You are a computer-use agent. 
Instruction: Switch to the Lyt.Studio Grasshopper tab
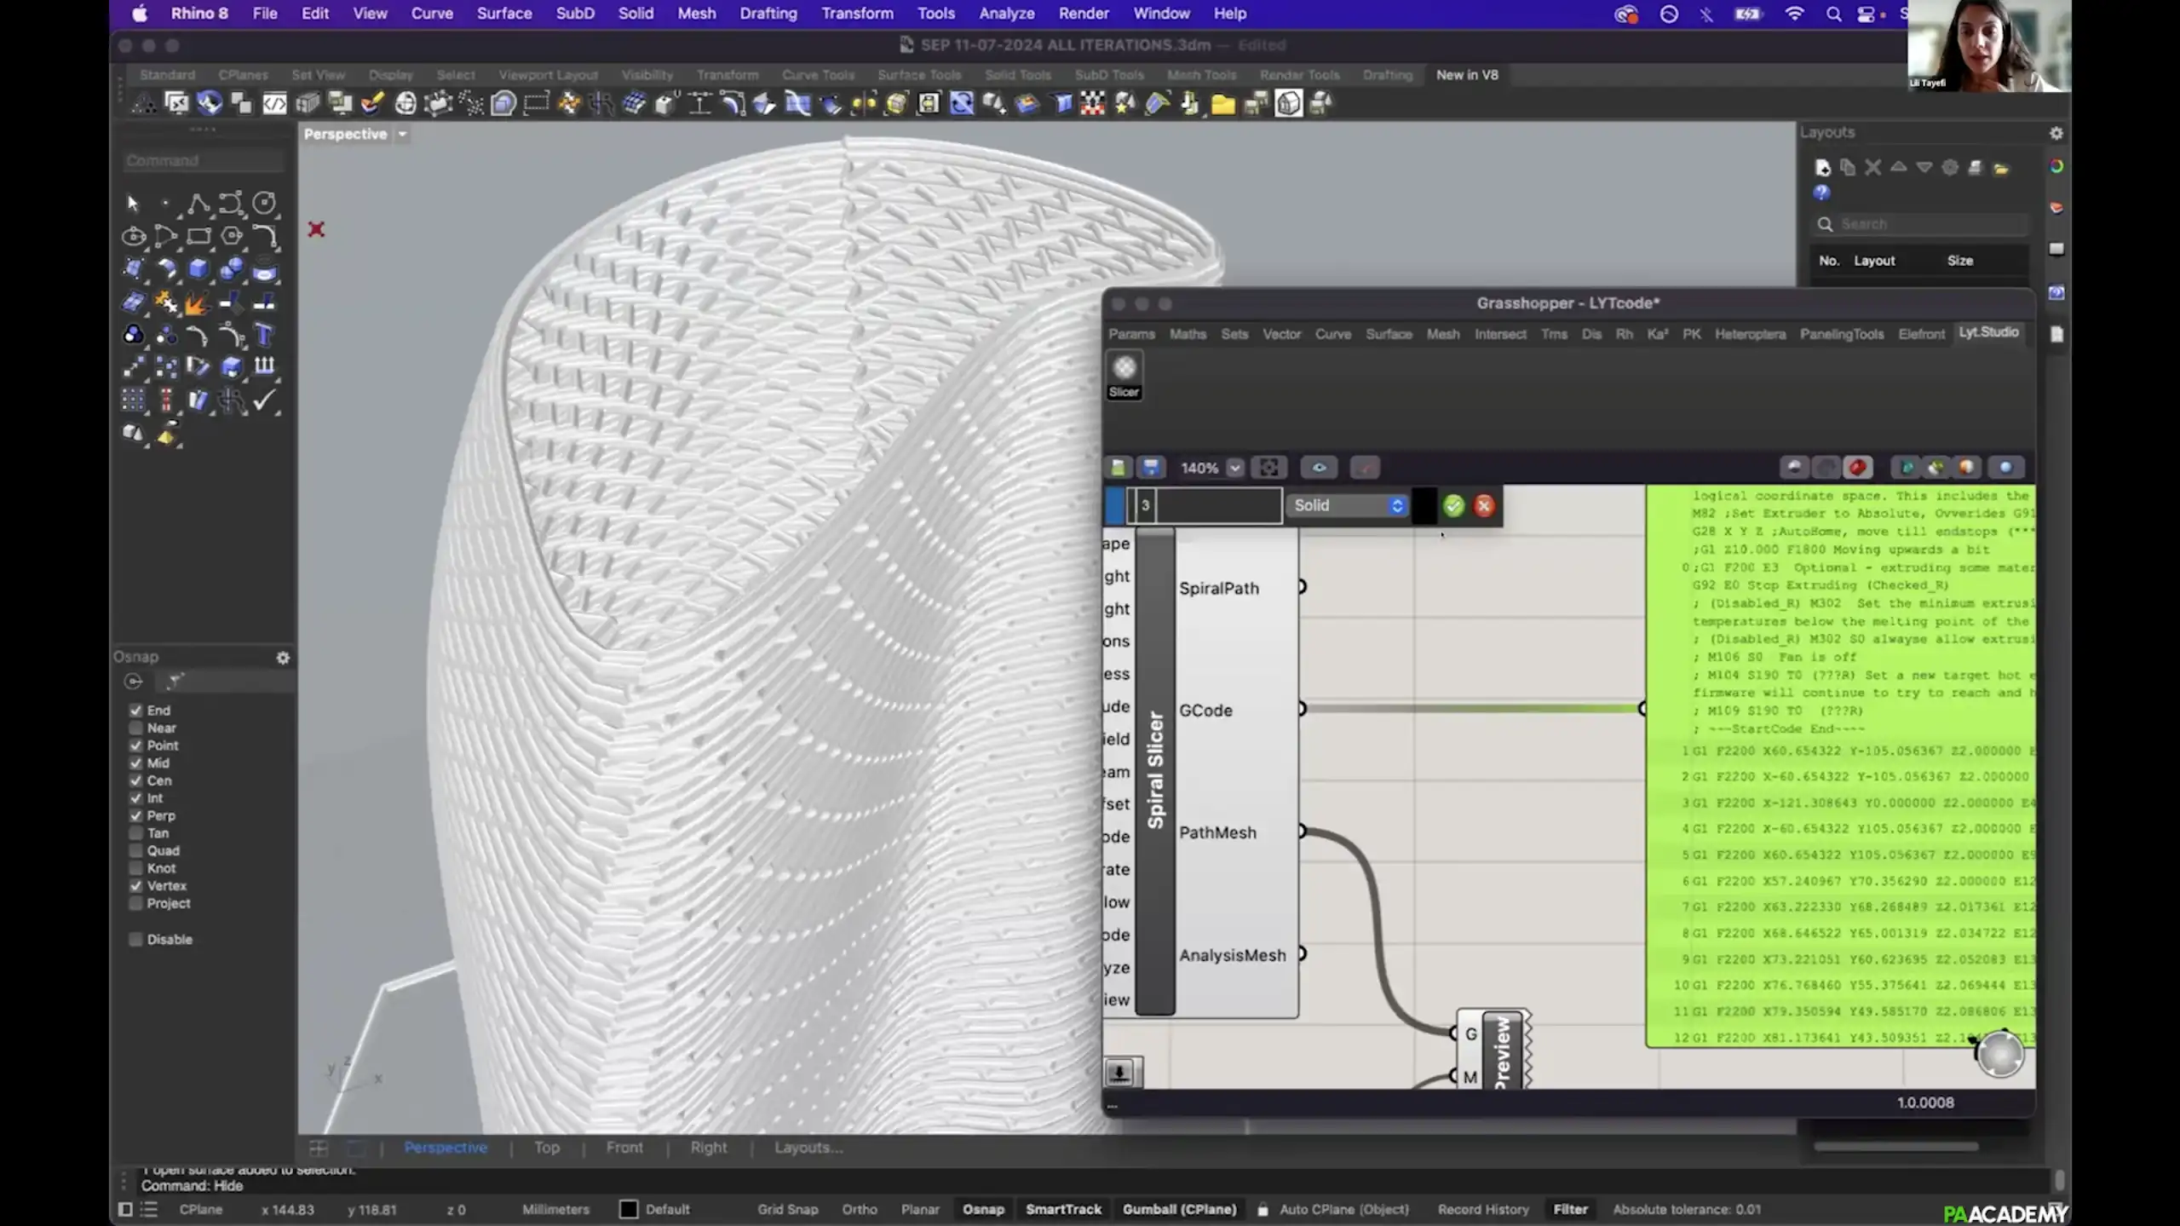tap(1987, 332)
